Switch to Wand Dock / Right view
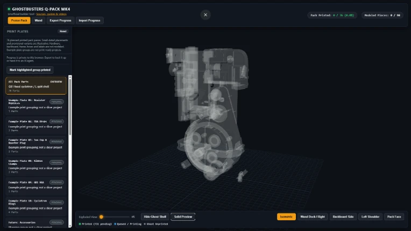411x231 pixels. tap(313, 216)
